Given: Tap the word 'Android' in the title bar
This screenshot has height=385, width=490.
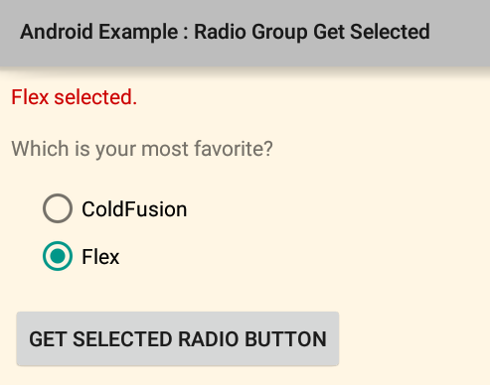Looking at the screenshot, I should pyautogui.click(x=57, y=32).
